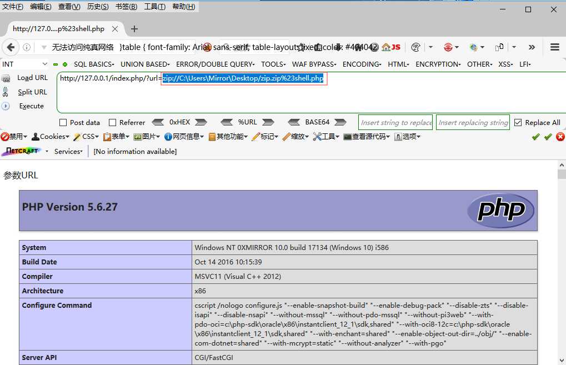Open Cookies menu in developer toolbar
Image resolution: width=566 pixels, height=365 pixels.
[x=51, y=137]
